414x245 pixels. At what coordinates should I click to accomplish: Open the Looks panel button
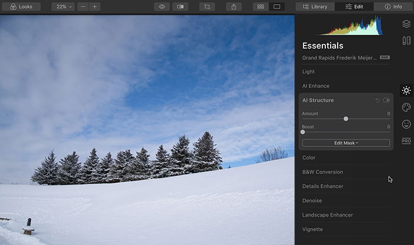21,6
